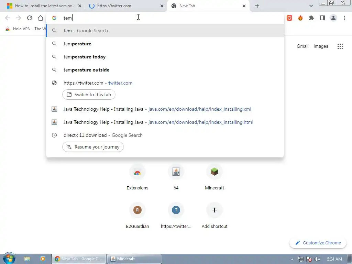This screenshot has height=264, width=352.
Task: Open the Gmail link
Action: click(302, 46)
